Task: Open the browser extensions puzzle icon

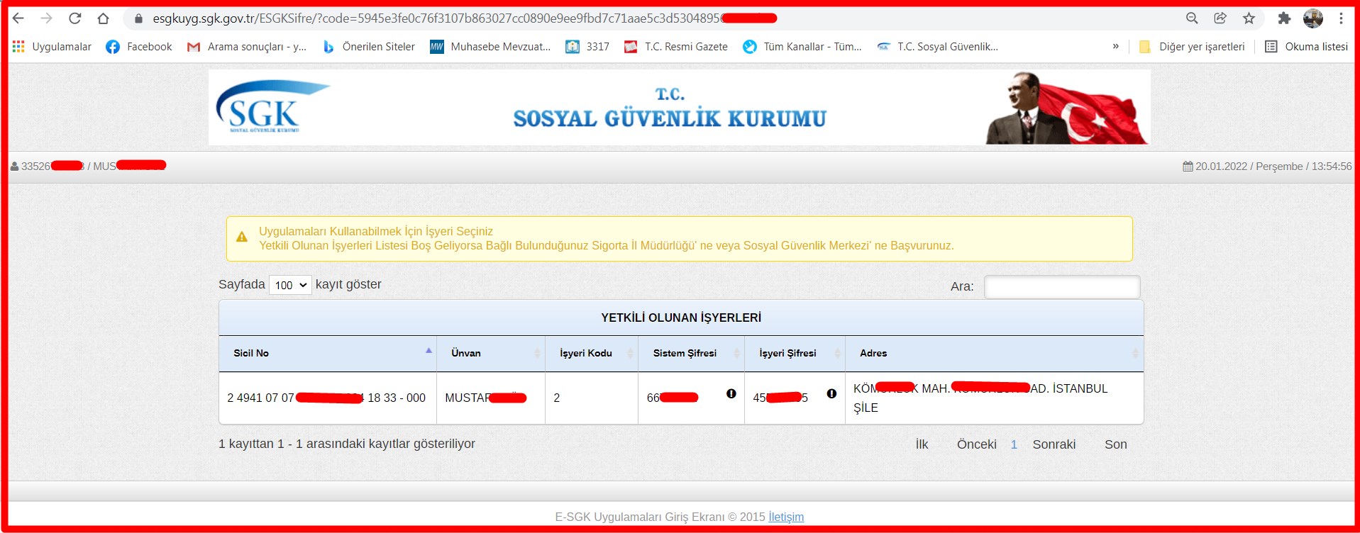Action: [x=1284, y=18]
